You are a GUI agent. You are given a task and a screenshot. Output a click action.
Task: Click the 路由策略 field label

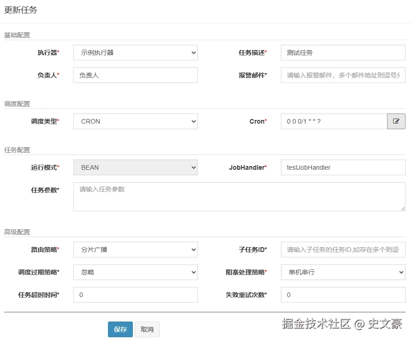tap(45, 250)
